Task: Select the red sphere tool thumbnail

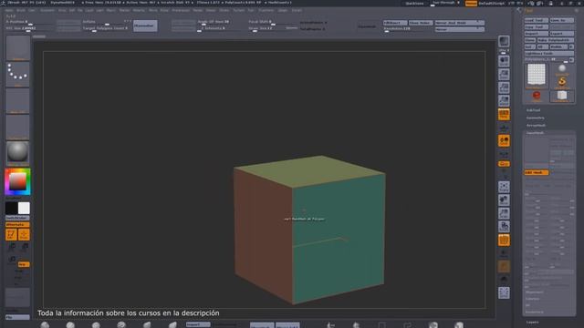Action: tap(537, 96)
